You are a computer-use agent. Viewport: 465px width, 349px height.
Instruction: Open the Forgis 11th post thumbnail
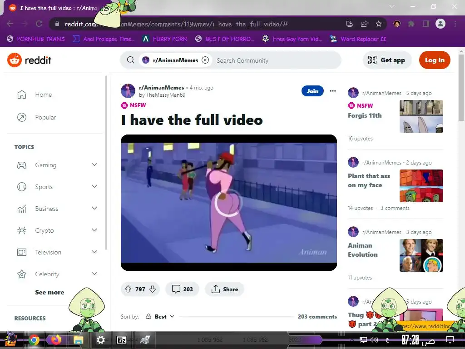421,116
